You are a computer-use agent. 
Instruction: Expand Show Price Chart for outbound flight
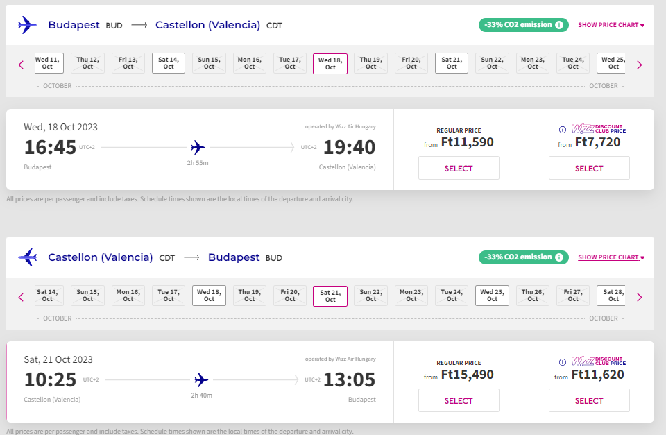coord(610,25)
